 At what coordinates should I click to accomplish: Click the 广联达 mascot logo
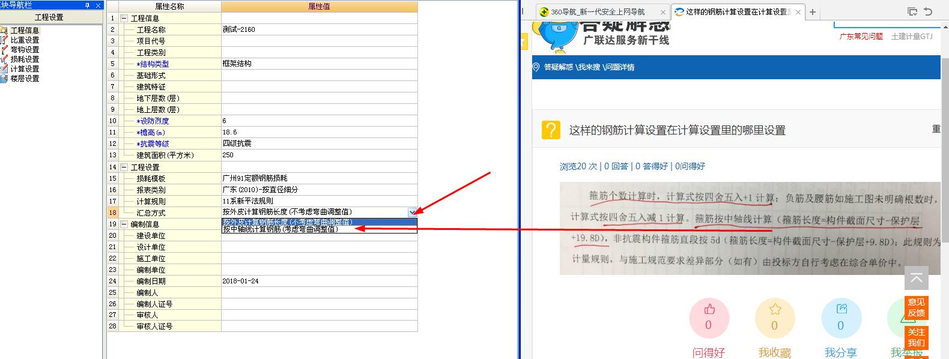pyautogui.click(x=556, y=37)
